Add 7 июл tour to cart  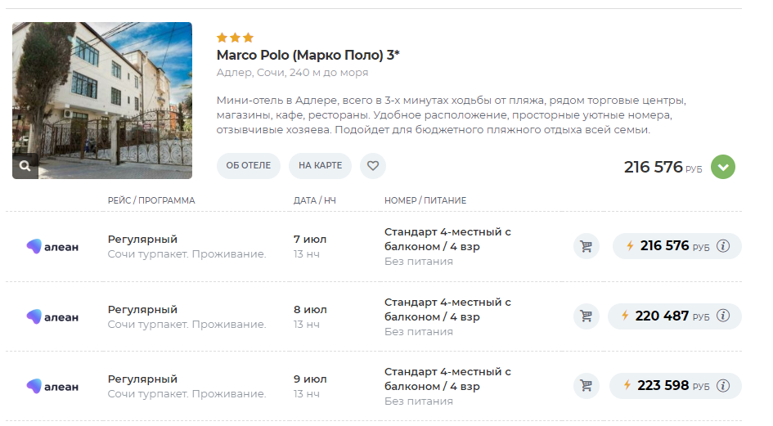coord(586,246)
